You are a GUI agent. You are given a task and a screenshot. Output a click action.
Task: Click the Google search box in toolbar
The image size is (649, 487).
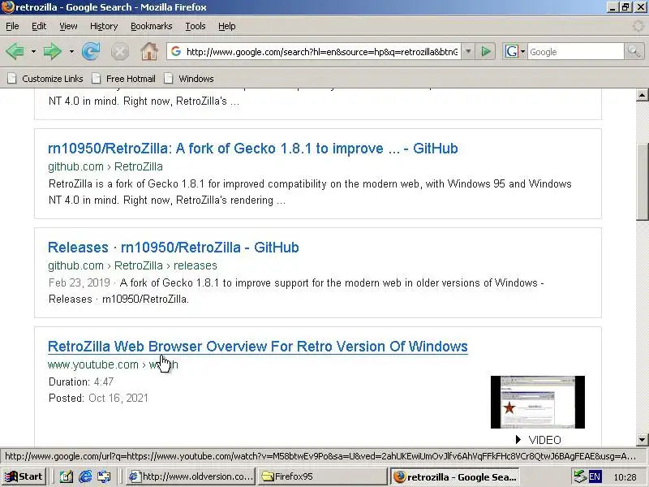click(575, 52)
